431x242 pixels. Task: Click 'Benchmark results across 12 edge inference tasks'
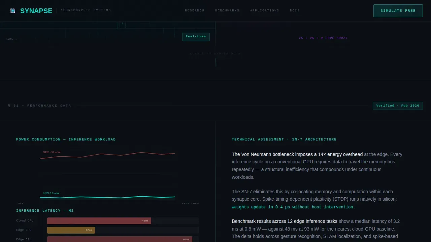(285, 221)
